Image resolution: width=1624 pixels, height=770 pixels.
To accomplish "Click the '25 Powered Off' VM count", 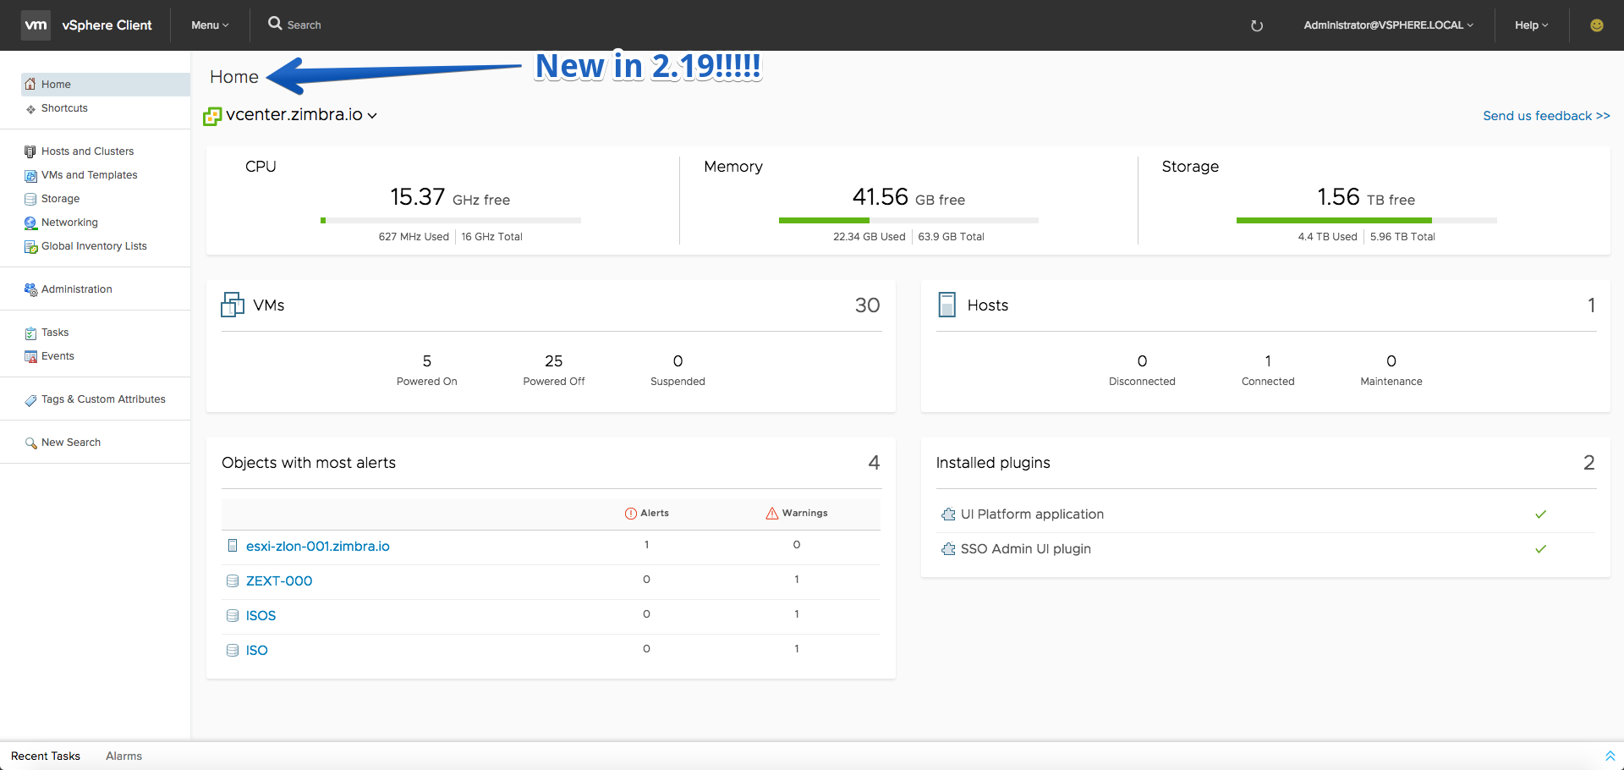I will (554, 370).
